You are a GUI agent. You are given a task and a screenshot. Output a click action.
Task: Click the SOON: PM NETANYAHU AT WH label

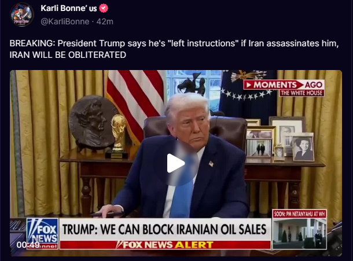[300, 214]
